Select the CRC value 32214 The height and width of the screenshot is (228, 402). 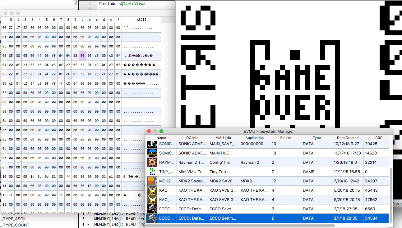[x=377, y=162]
